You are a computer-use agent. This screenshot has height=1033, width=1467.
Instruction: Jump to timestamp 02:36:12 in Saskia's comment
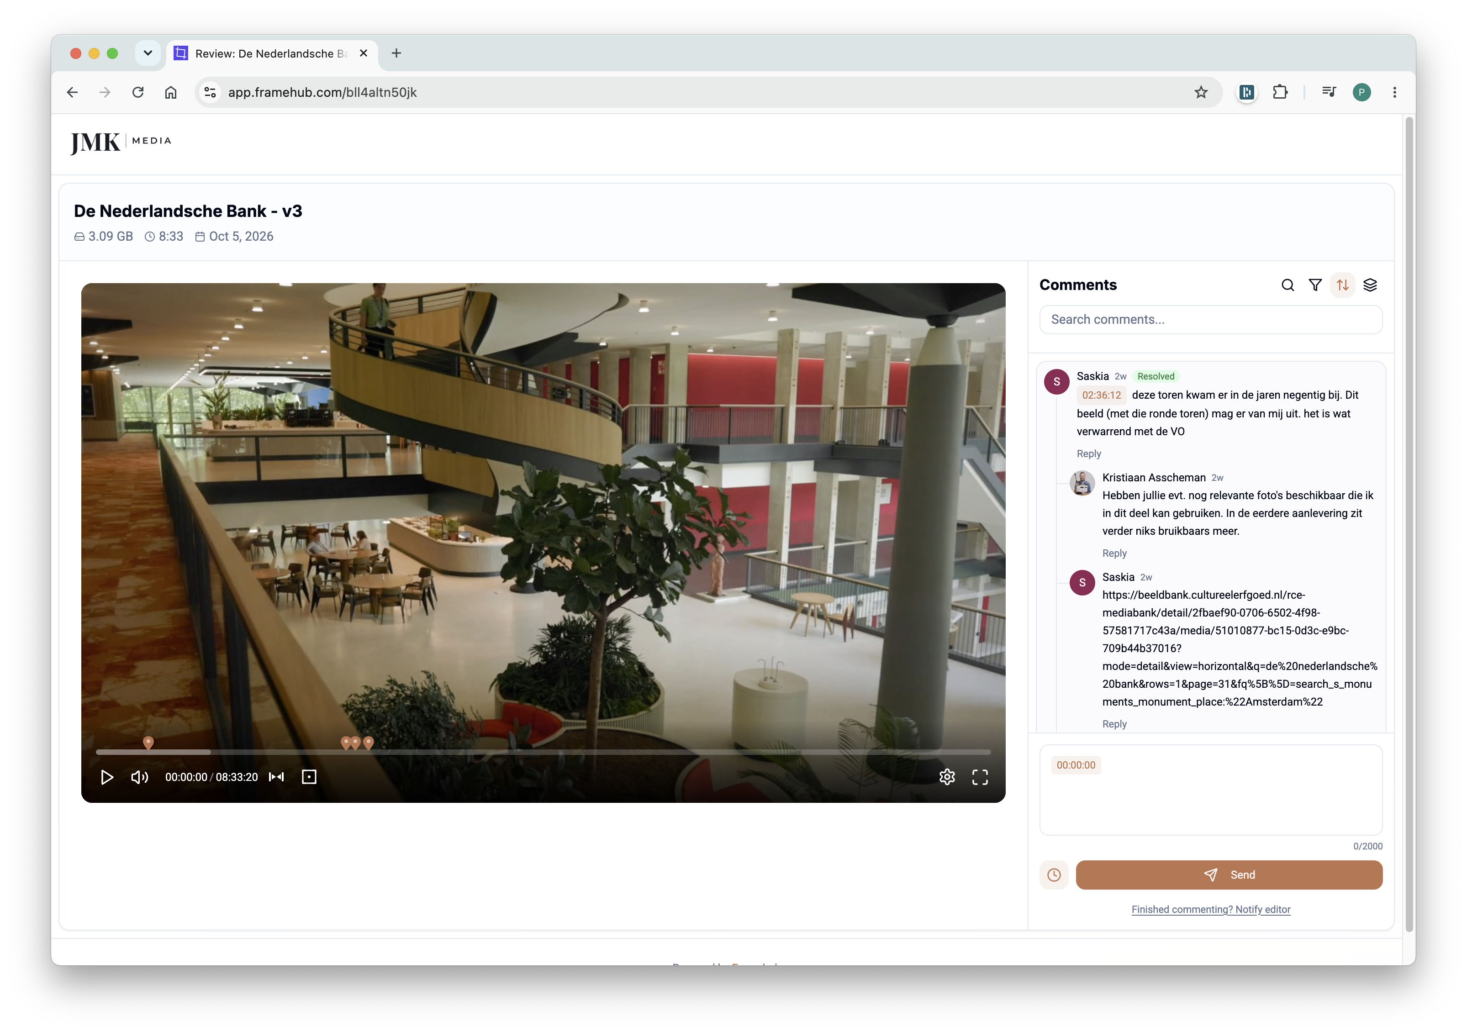(x=1101, y=395)
